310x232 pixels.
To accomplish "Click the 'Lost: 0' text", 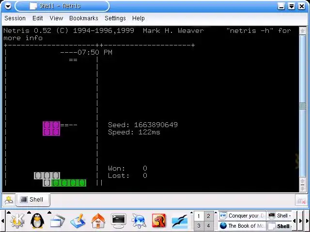I will [x=127, y=175].
